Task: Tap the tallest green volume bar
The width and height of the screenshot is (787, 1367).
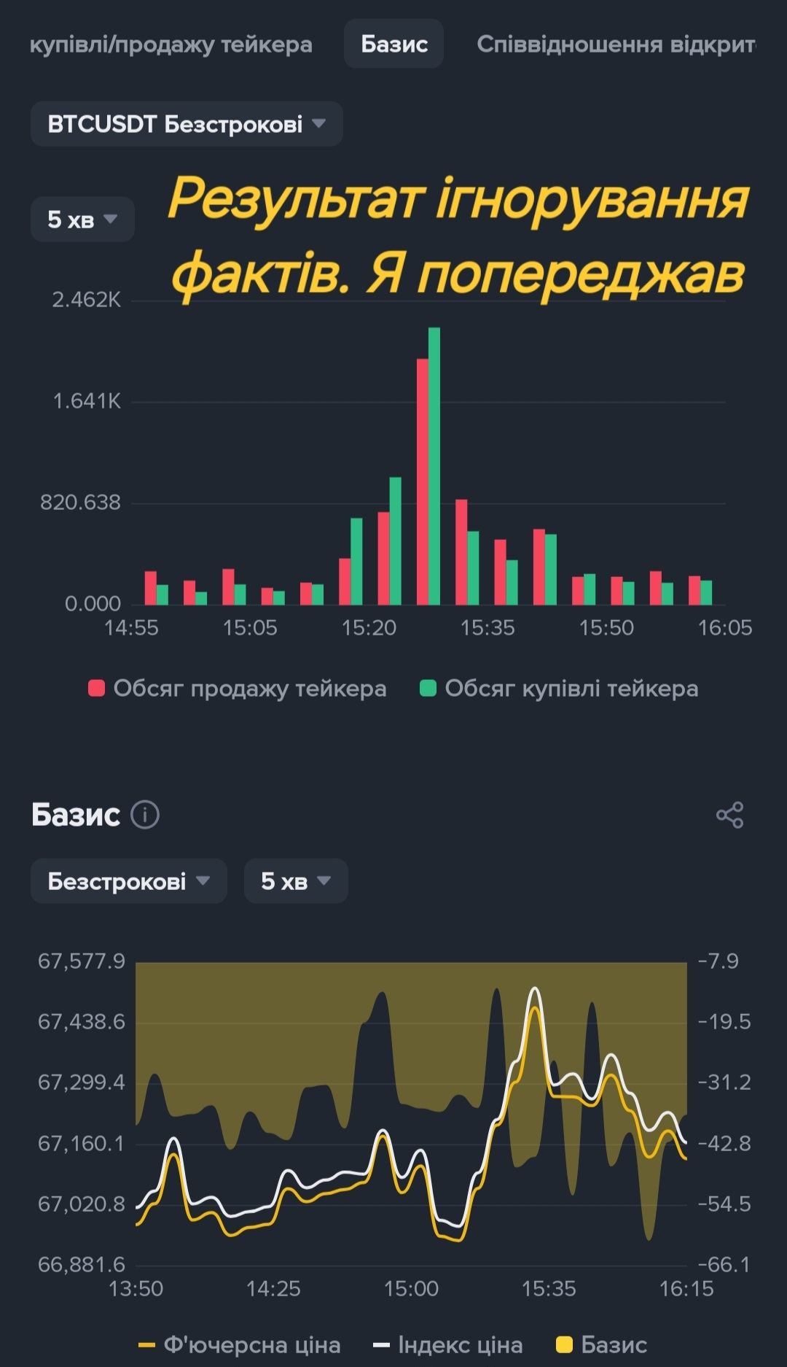Action: coord(434,467)
